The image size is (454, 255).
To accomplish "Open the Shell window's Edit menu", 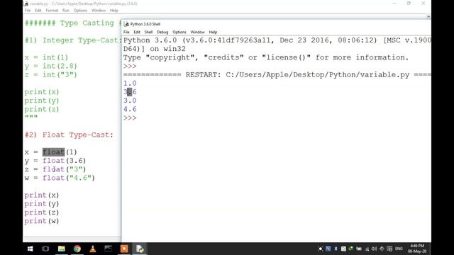I will 137,32.
